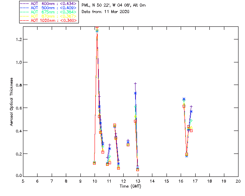Click the purple plus marker near 0.8 at 13h
Screen dimensions: 245x196
coord(135,84)
